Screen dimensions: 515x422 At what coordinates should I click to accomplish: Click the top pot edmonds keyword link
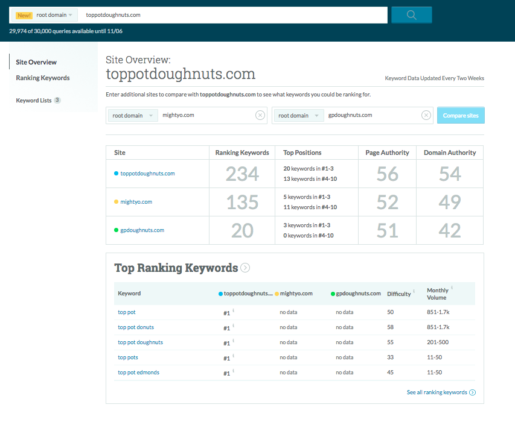click(x=138, y=373)
